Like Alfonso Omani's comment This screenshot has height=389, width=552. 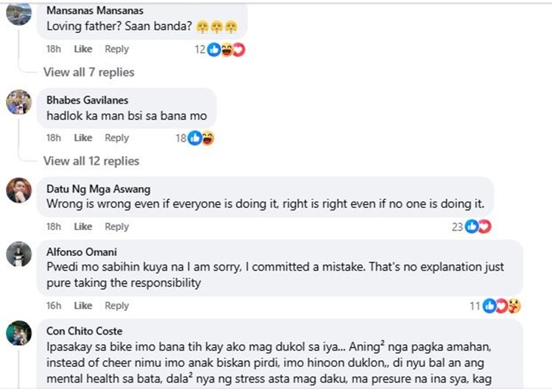[83, 305]
